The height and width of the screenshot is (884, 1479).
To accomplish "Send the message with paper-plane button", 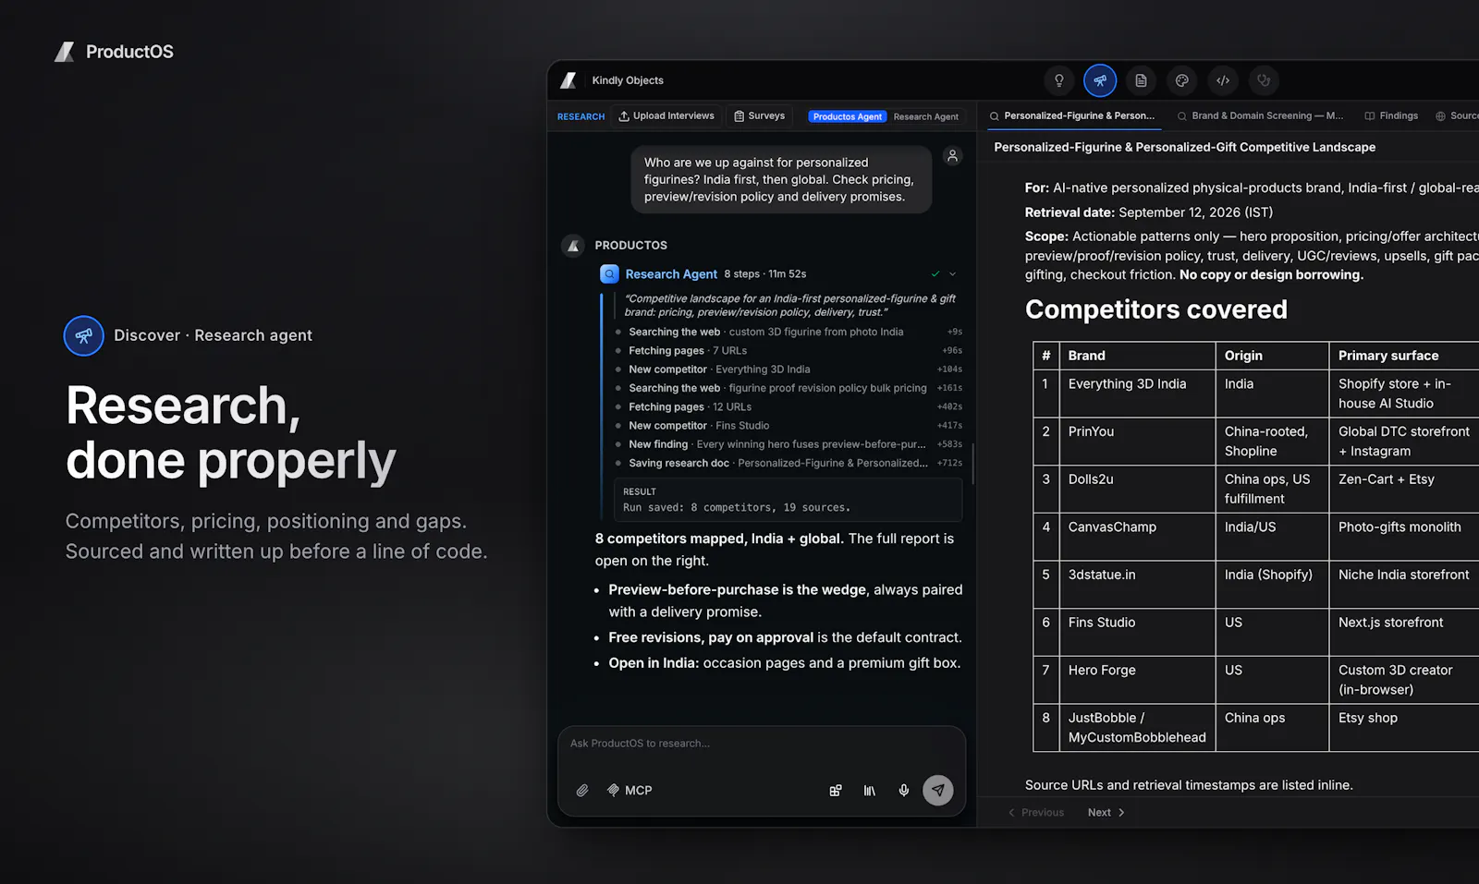I will pyautogui.click(x=938, y=790).
